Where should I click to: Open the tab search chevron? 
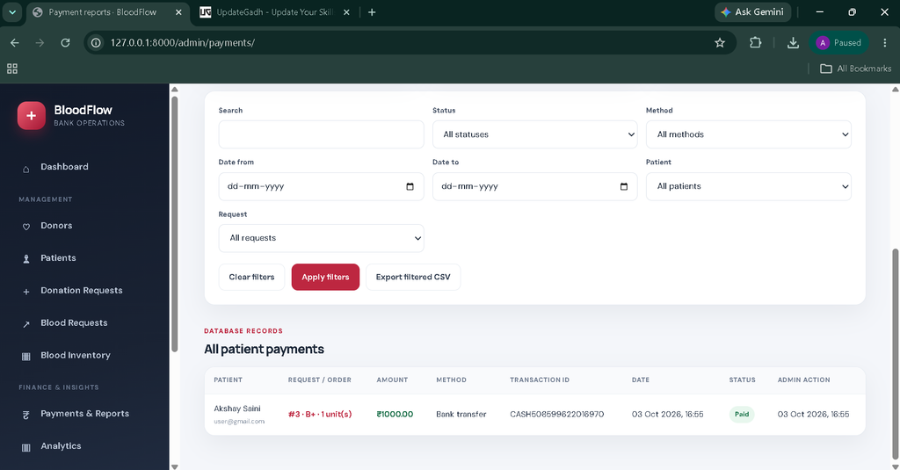(12, 12)
